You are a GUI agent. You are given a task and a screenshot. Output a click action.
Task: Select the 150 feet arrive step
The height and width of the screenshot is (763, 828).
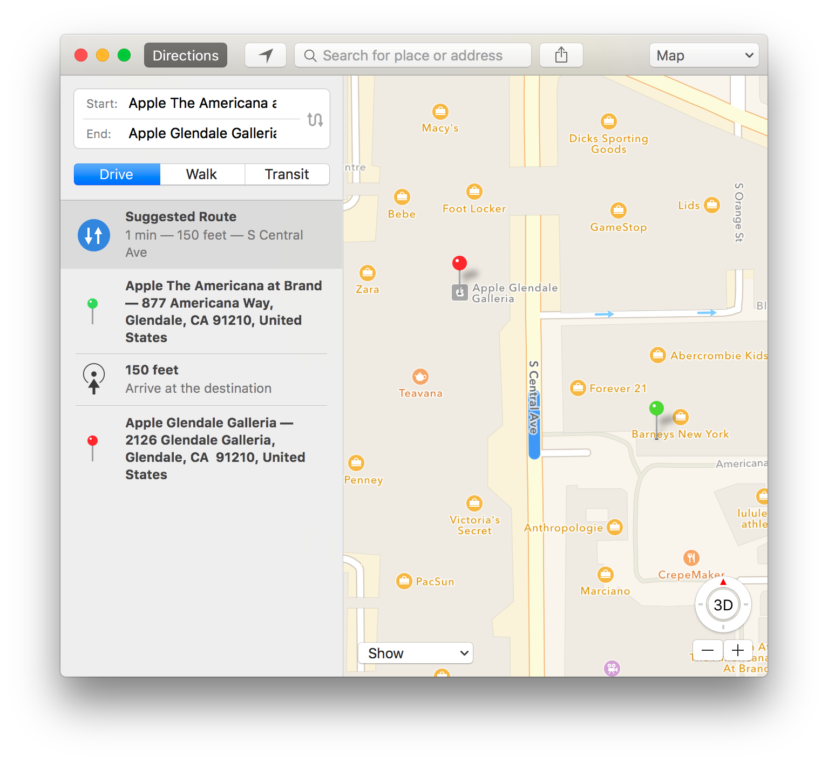click(x=201, y=379)
